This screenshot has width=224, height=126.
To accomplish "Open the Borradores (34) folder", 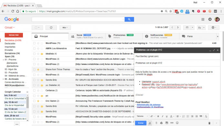I will pos(12,53).
